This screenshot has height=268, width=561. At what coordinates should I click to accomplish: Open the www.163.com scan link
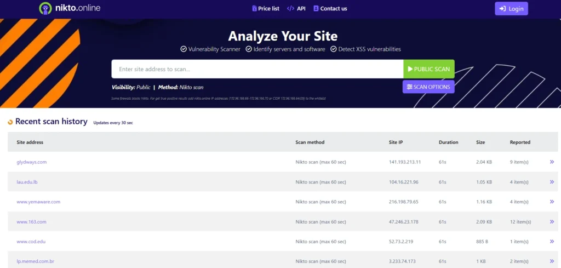click(31, 222)
